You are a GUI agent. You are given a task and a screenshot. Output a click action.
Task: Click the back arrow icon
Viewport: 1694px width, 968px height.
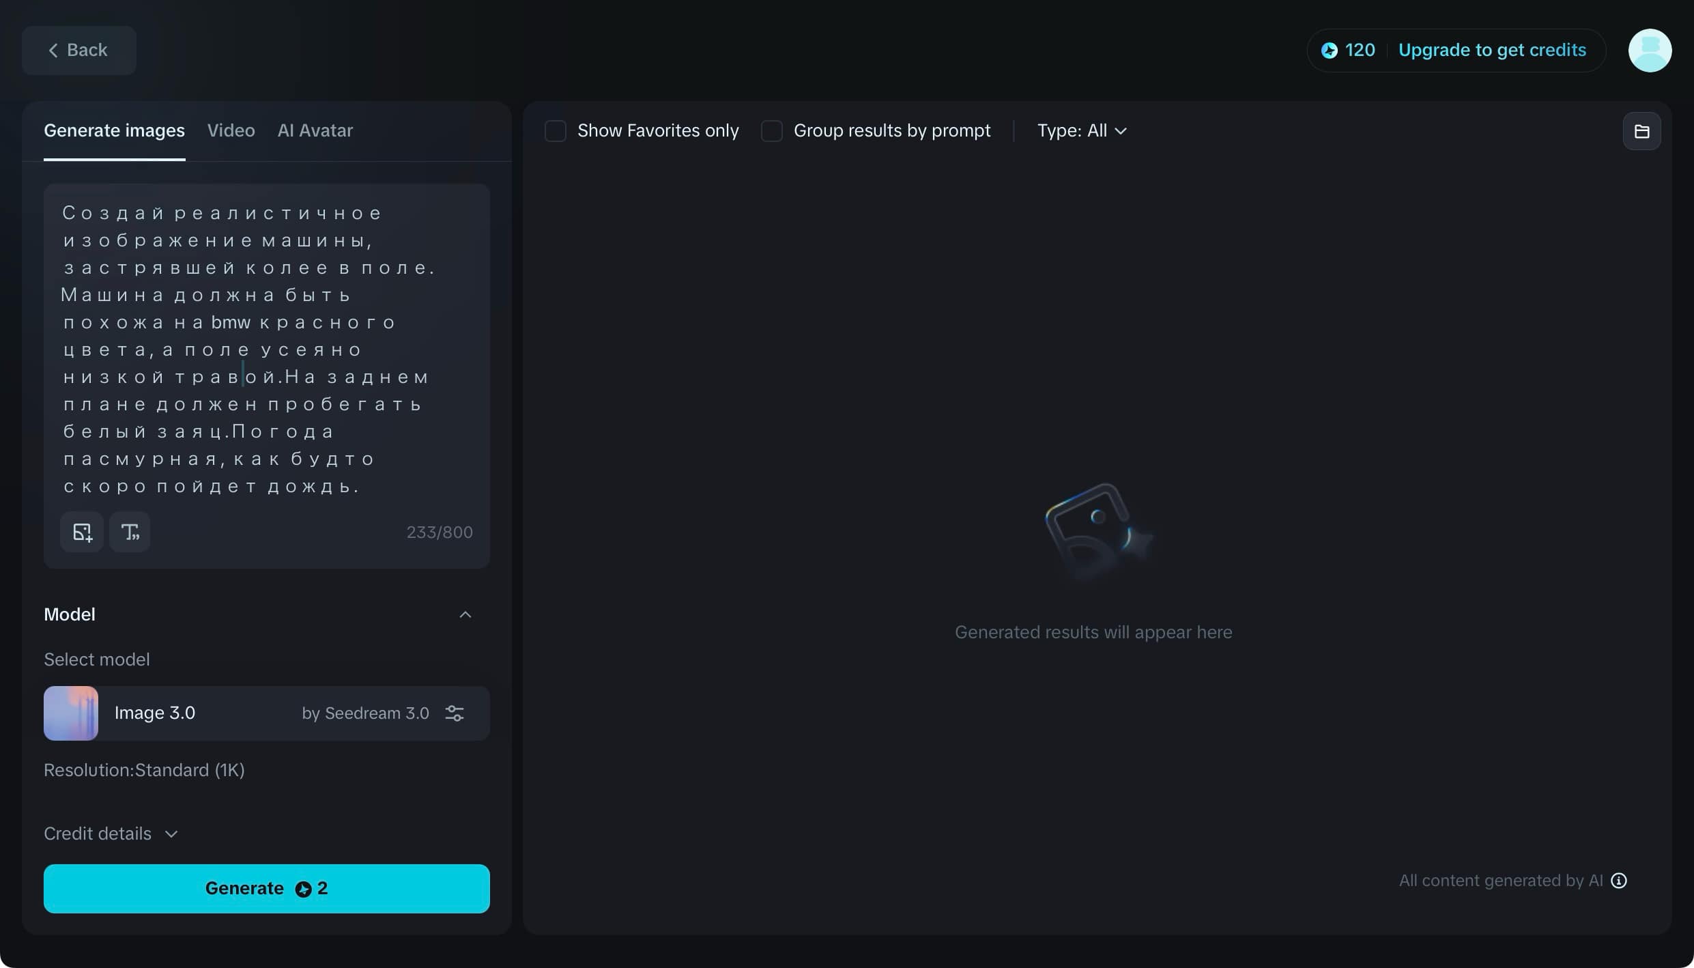pos(53,51)
